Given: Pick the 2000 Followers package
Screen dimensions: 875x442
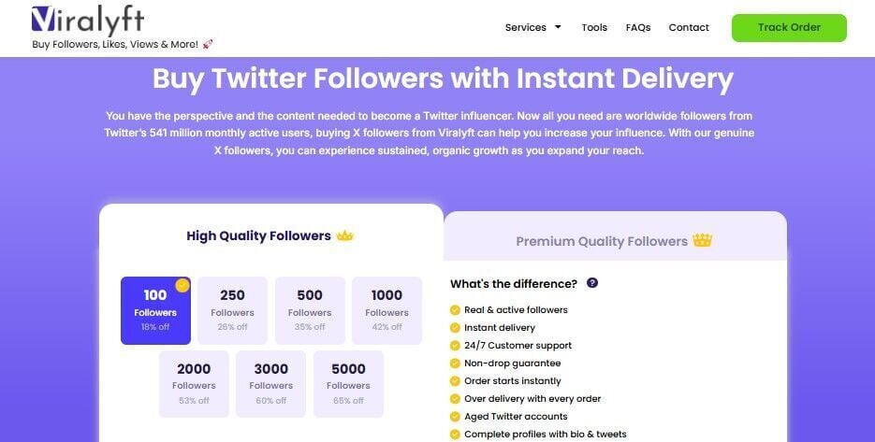Looking at the screenshot, I should (x=194, y=383).
